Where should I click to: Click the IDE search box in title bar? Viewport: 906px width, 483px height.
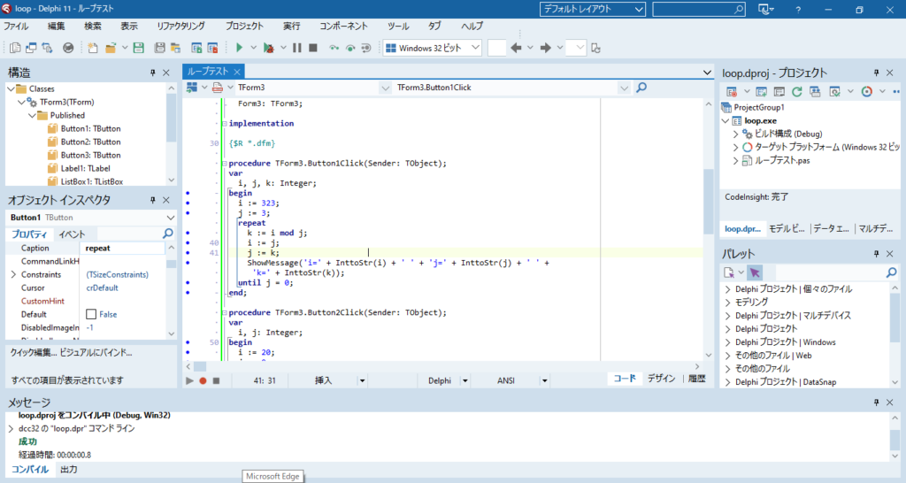point(699,9)
